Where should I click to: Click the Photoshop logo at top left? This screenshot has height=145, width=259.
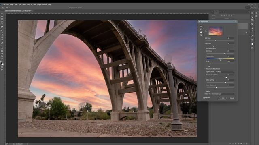[2, 4]
